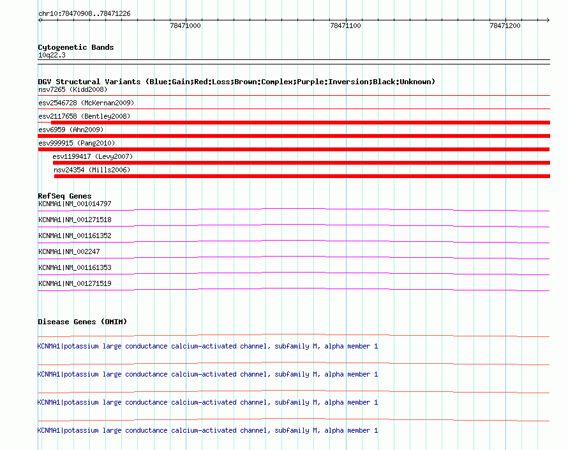Select transcript KCNMA1|NM_001271518
Screen dimensions: 568x450
[x=75, y=220]
